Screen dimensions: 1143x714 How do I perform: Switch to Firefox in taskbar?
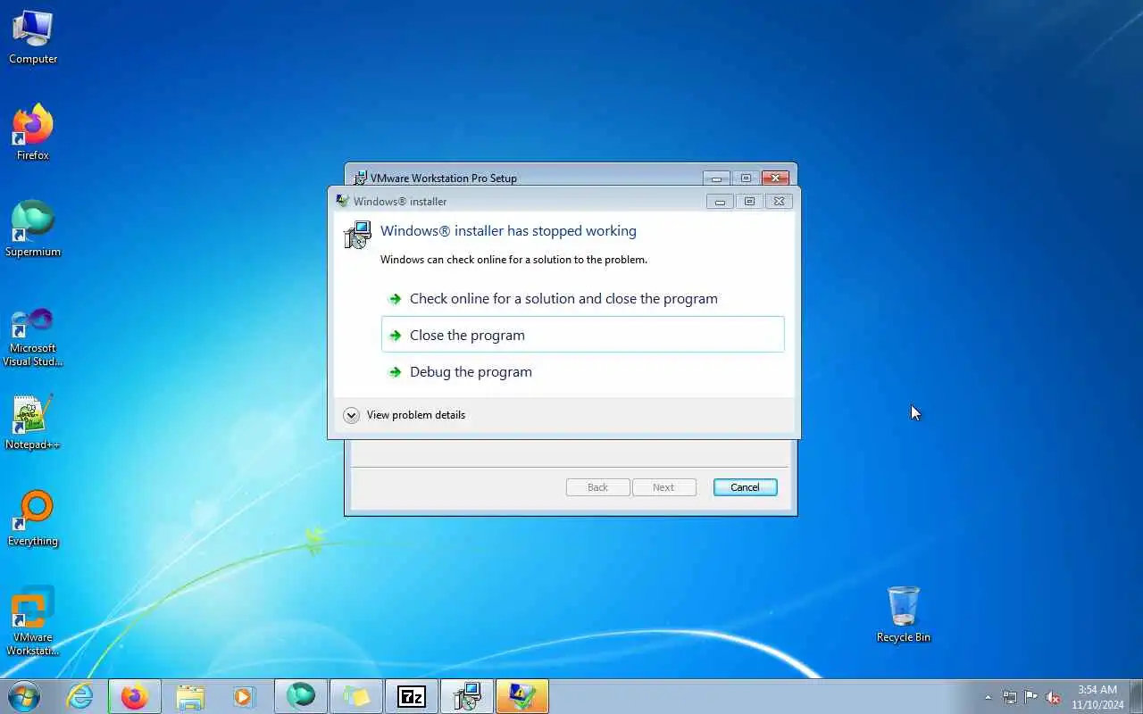tap(135, 696)
